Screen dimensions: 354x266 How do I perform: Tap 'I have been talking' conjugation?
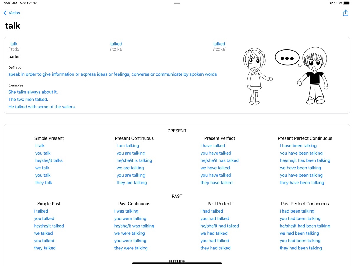(298, 146)
